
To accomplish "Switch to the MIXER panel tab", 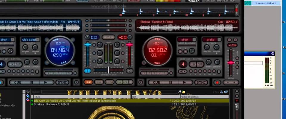I will point(88,82).
